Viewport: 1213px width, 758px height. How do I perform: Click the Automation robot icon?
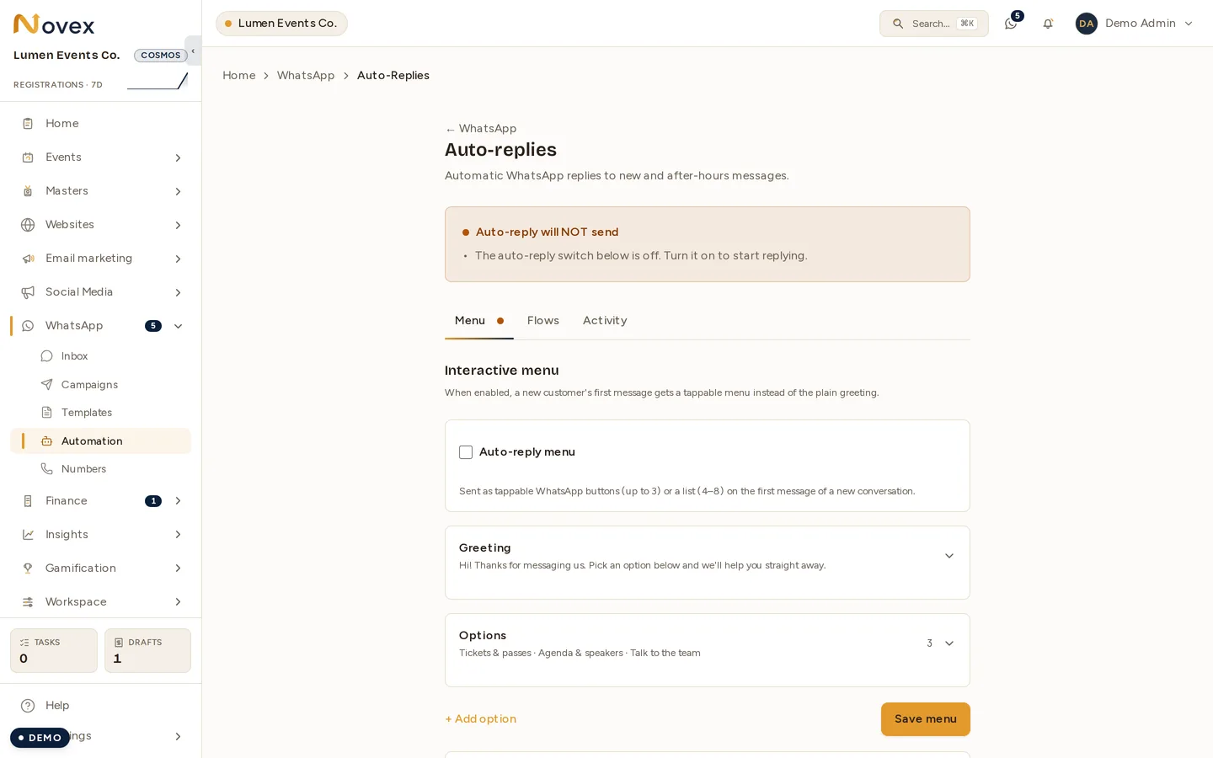pos(47,441)
